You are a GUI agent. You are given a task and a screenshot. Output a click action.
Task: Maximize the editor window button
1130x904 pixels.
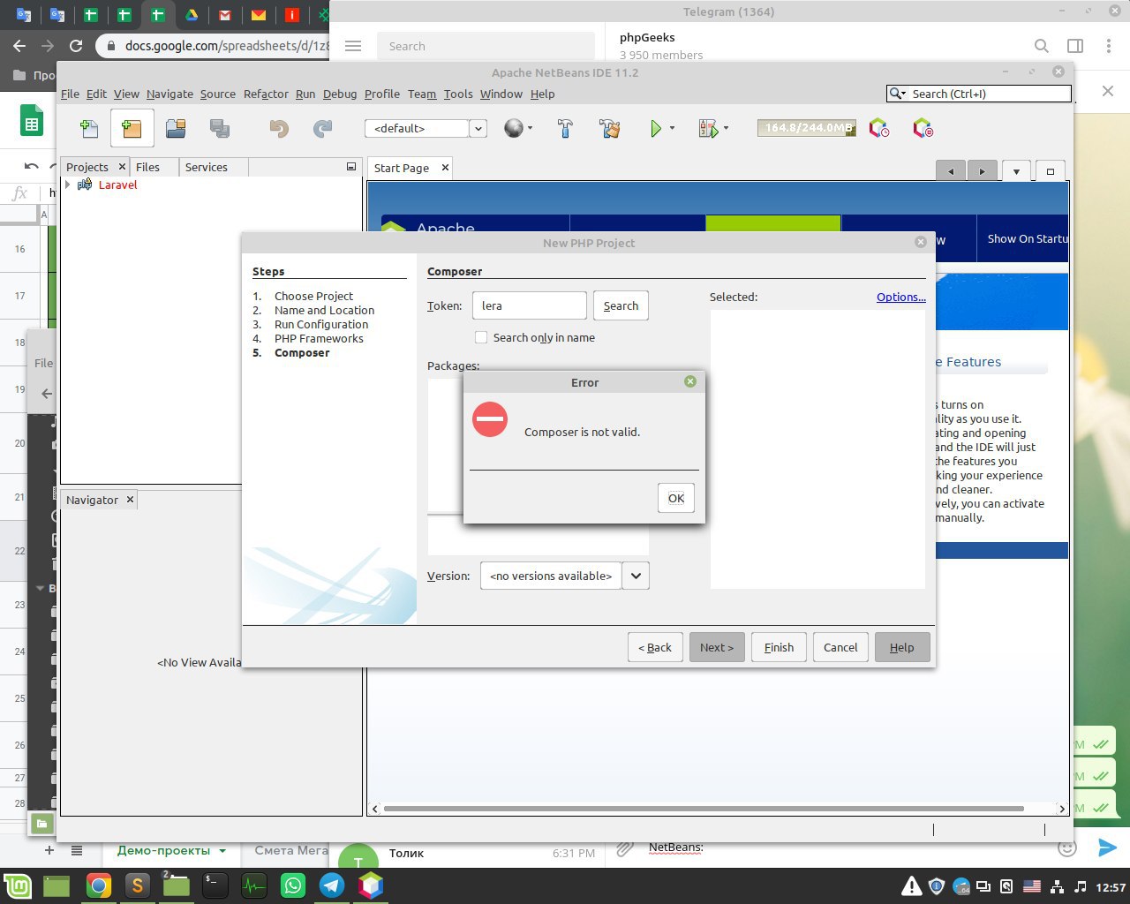coord(1051,171)
